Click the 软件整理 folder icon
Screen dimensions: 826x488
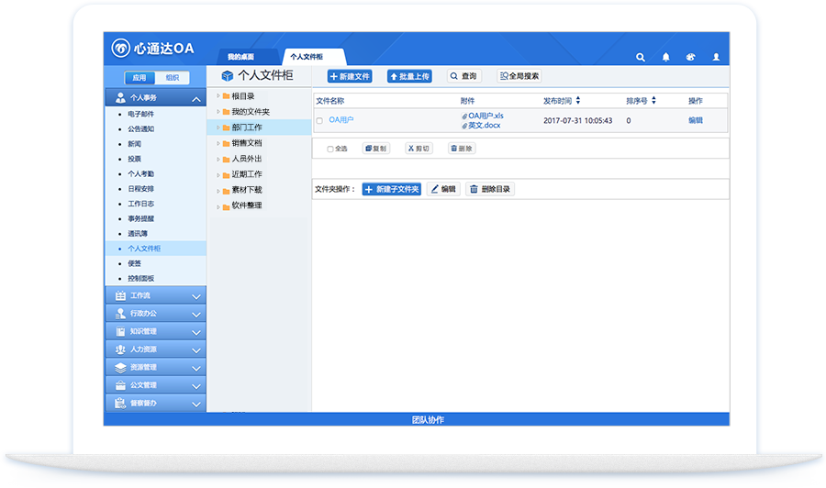click(226, 205)
